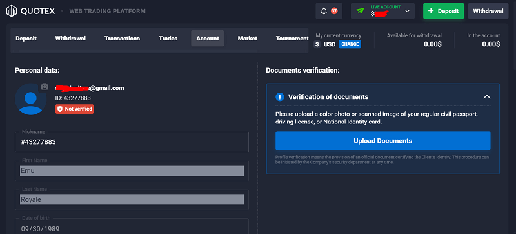Click the profile avatar picture

click(30, 99)
